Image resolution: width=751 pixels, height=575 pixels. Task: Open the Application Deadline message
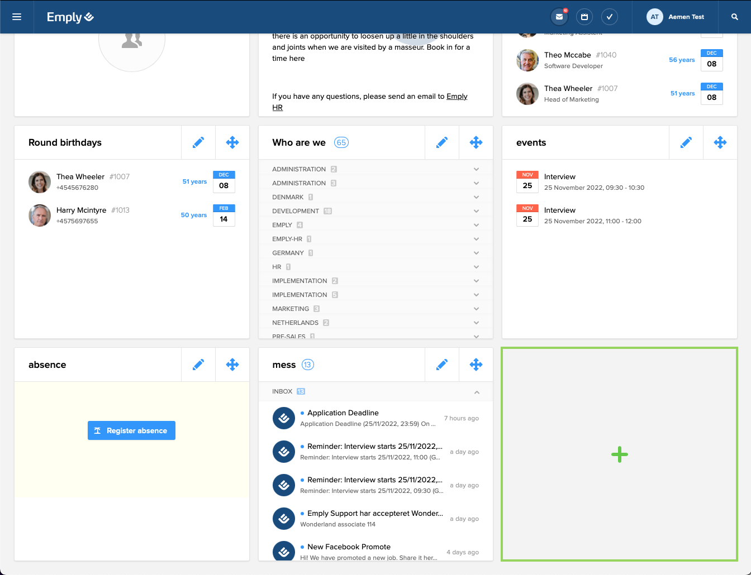pos(343,413)
